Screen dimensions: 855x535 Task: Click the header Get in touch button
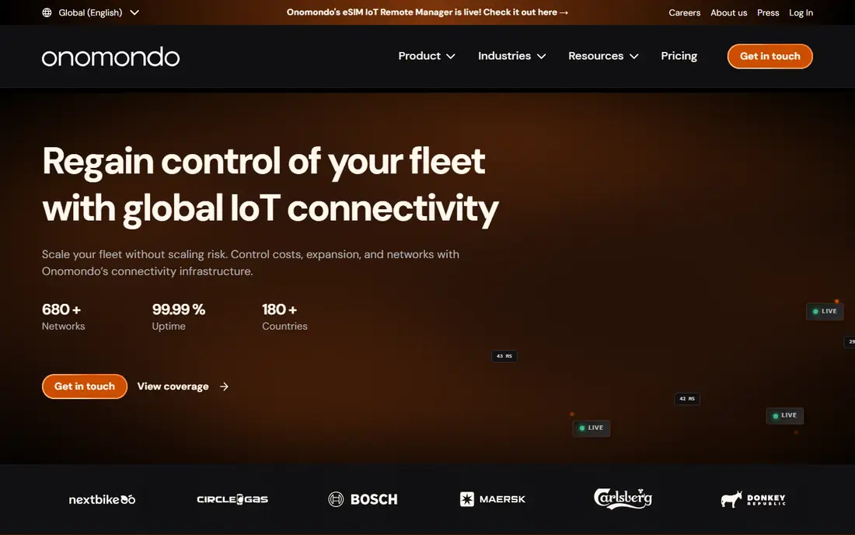point(769,56)
